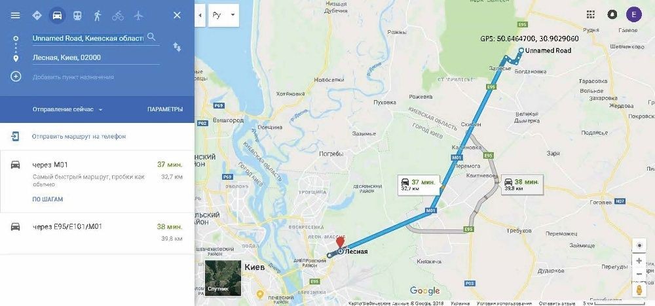
Task: Select the route через E95/E101/M01
Action: coord(97,233)
